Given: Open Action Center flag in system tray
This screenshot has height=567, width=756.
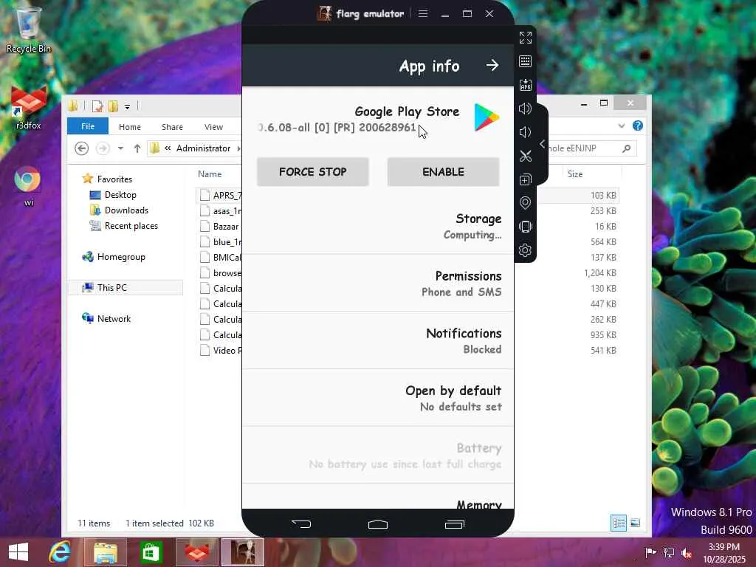Looking at the screenshot, I should pyautogui.click(x=651, y=552).
